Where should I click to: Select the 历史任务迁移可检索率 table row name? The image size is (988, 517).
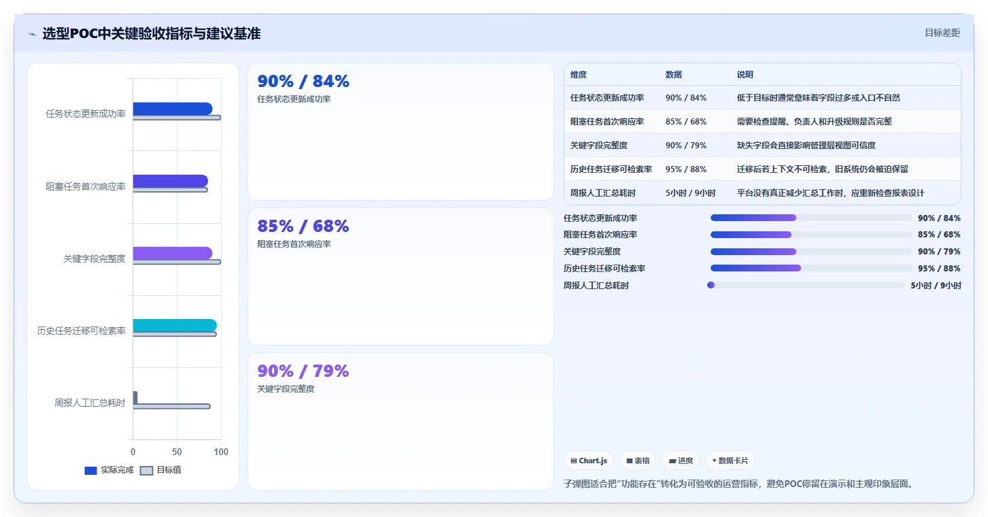(611, 169)
